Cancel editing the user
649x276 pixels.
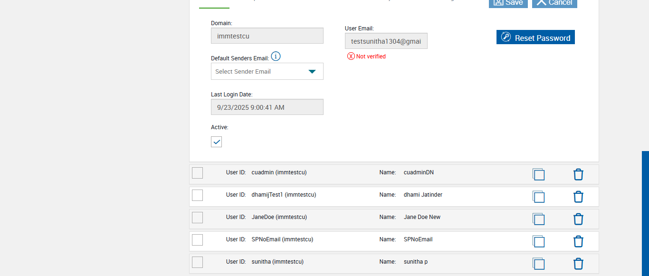click(554, 3)
